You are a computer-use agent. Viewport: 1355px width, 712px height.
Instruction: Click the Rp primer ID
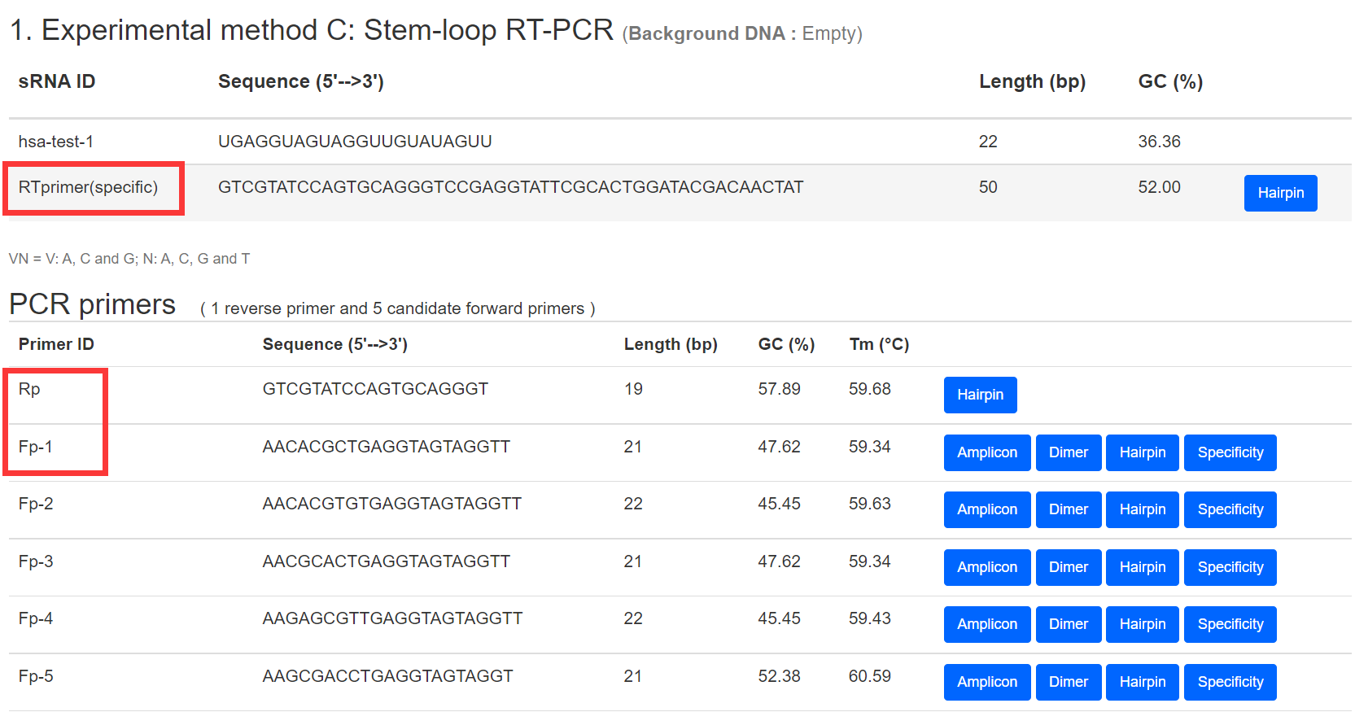(29, 389)
